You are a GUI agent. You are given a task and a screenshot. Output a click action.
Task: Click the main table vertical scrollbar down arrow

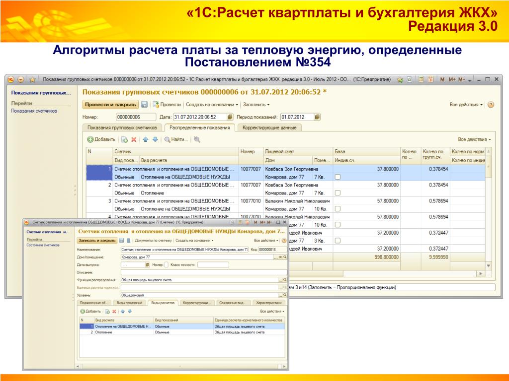click(489, 266)
